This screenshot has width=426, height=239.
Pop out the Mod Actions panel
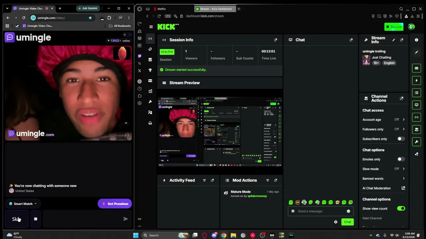click(276, 180)
